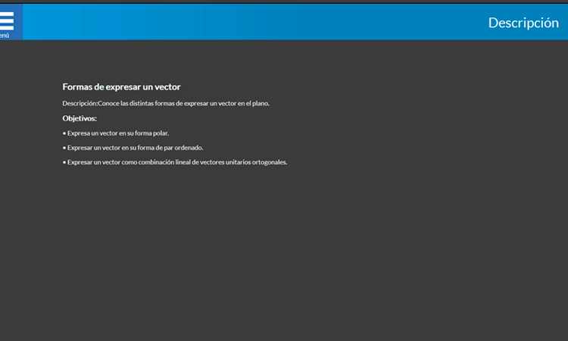The height and width of the screenshot is (341, 568).
Task: Click the words 'forma polar' in the objectives
Action: coord(151,133)
